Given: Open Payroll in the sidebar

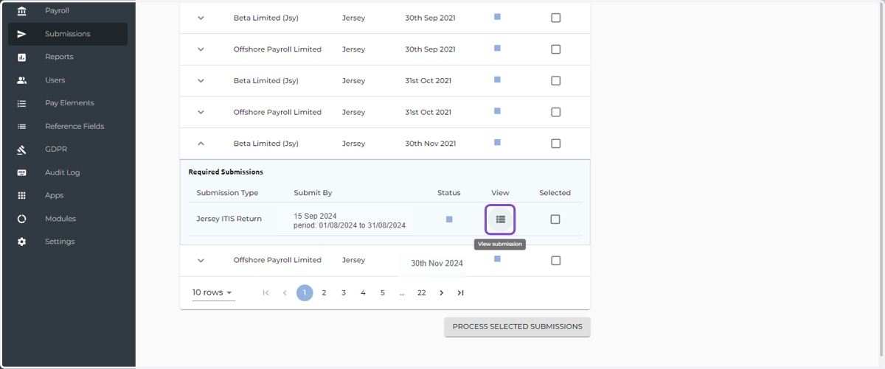Looking at the screenshot, I should (68, 11).
